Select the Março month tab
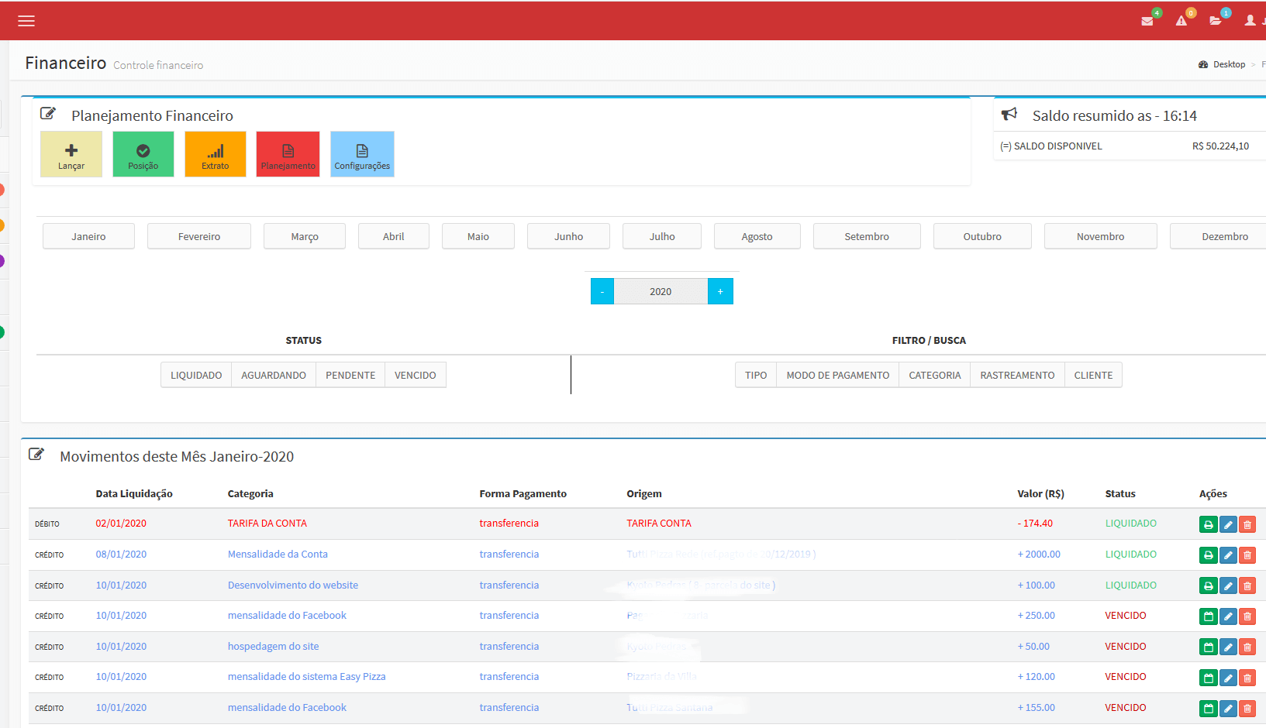The width and height of the screenshot is (1266, 728). 305,237
